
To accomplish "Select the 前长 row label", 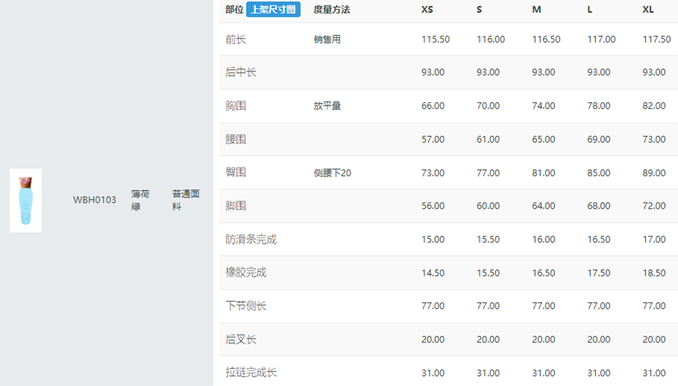I will coord(236,39).
